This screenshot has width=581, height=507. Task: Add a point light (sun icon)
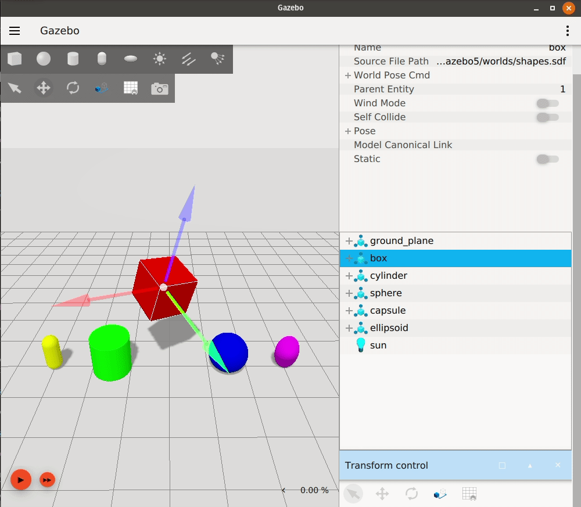click(x=160, y=59)
